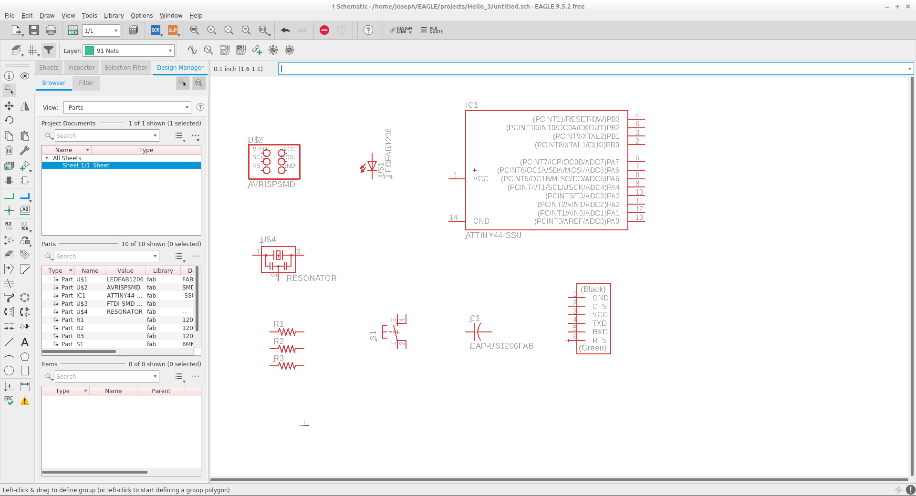Toggle the selection filter funnel button
Image resolution: width=916 pixels, height=496 pixels.
coord(49,50)
